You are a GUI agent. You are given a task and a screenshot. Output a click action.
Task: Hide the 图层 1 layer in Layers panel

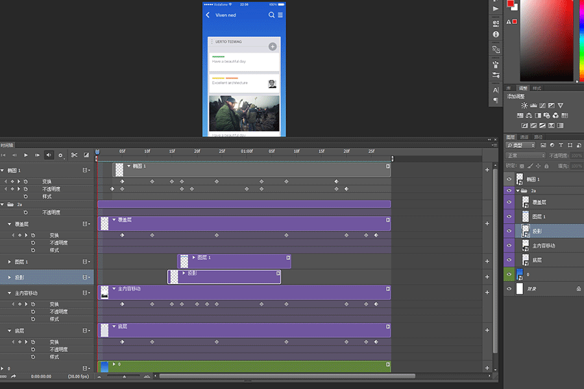coord(509,217)
